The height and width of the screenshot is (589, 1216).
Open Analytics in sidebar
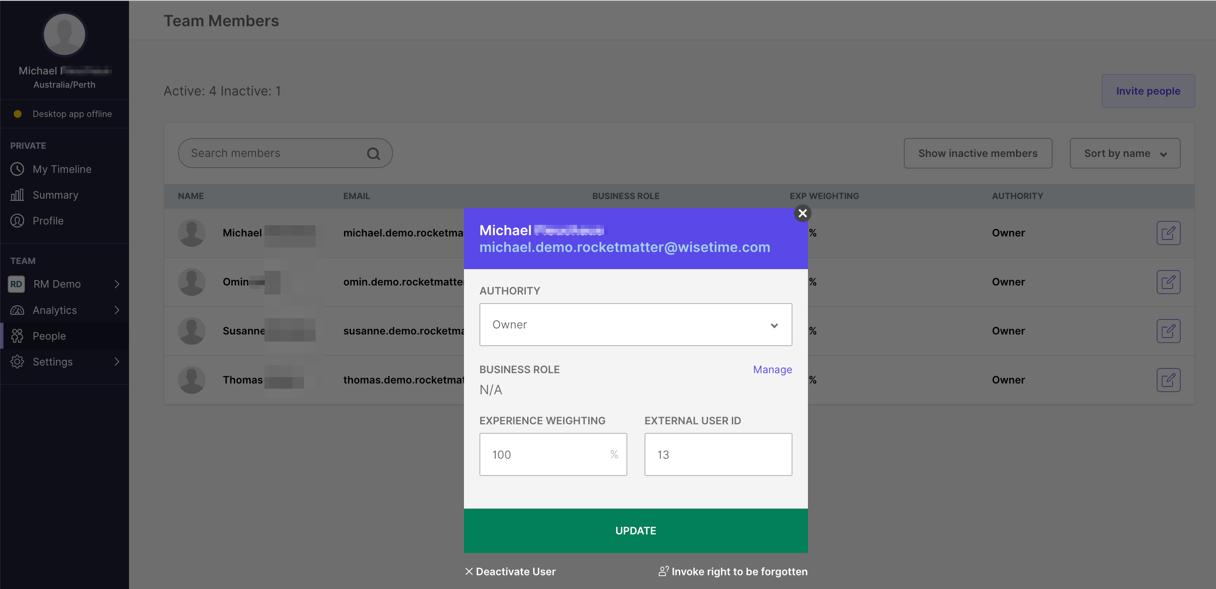pos(54,310)
